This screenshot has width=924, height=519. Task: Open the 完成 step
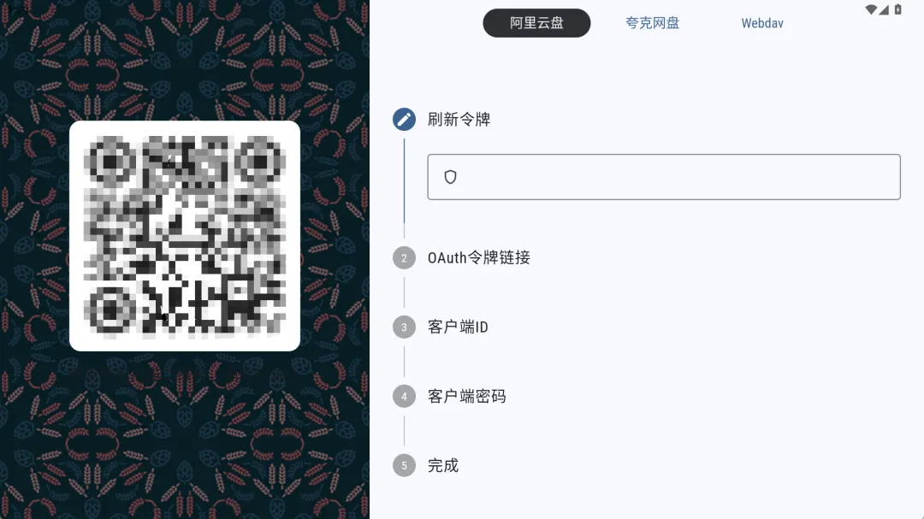coord(443,465)
